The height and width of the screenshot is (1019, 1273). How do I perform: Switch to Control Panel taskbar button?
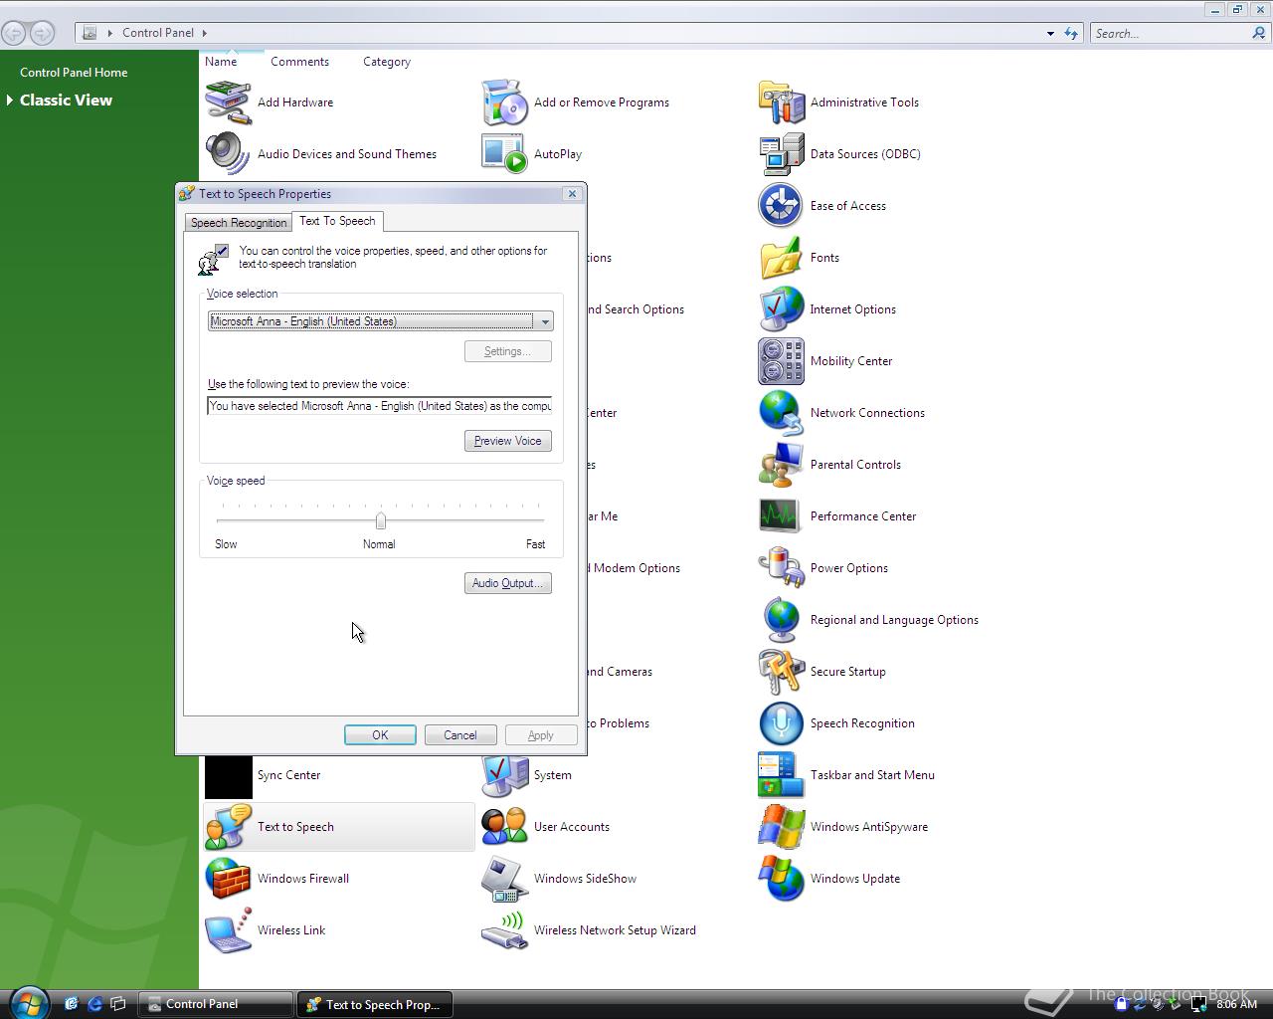(216, 1004)
